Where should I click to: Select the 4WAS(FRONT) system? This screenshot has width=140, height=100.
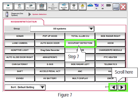tap(50, 57)
